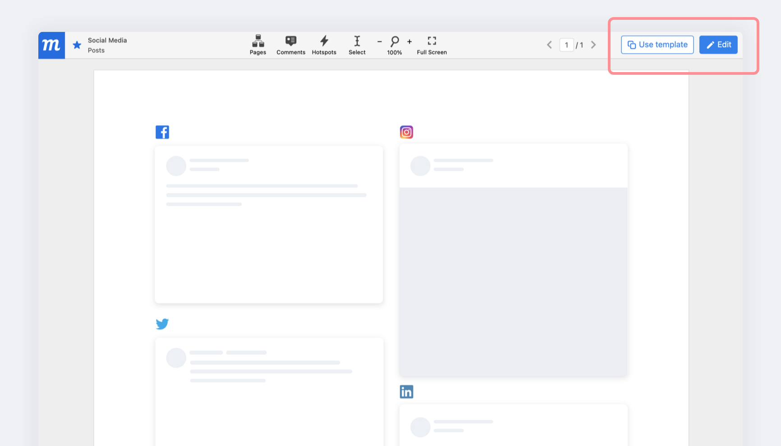Go to the next page with right chevron
The image size is (781, 446).
pos(593,45)
